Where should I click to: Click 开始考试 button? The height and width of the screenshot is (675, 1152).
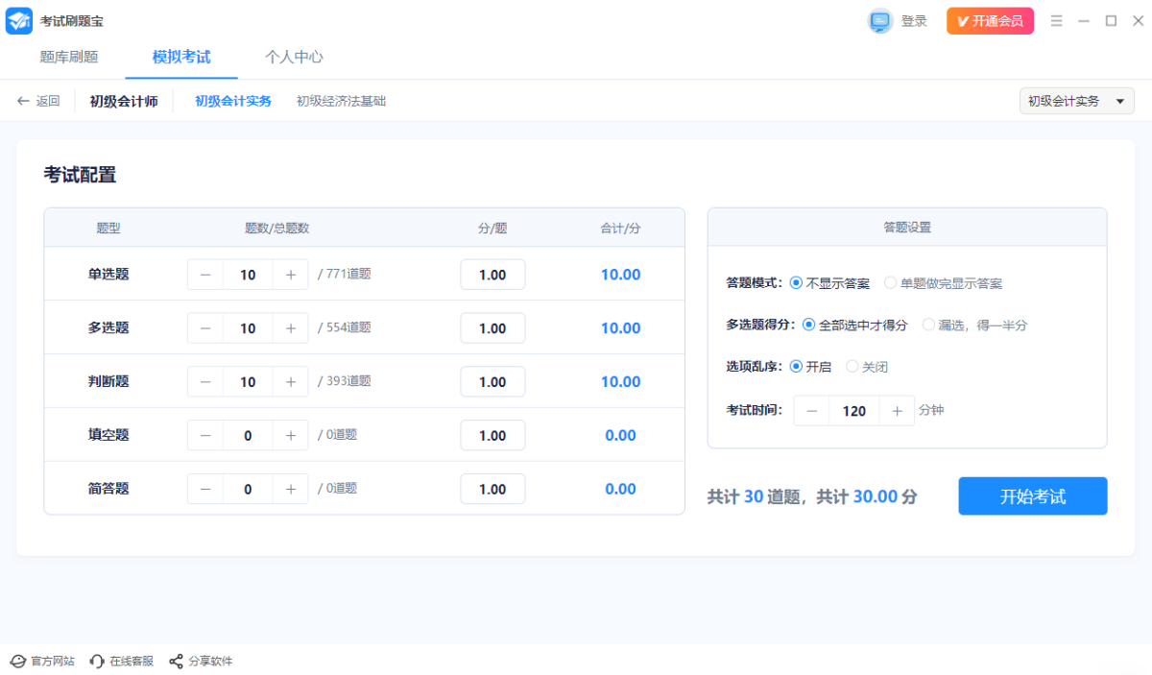[x=1033, y=496]
